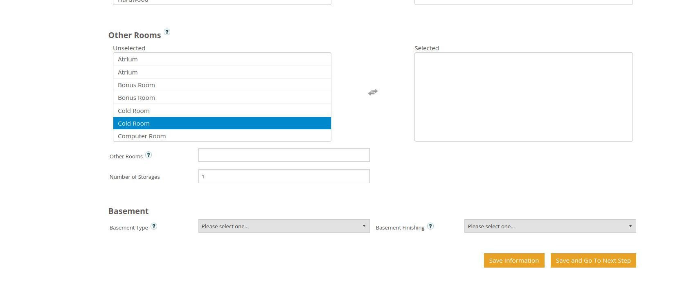Choose the first Bonus Room option
This screenshot has width=689, height=286.
(222, 85)
